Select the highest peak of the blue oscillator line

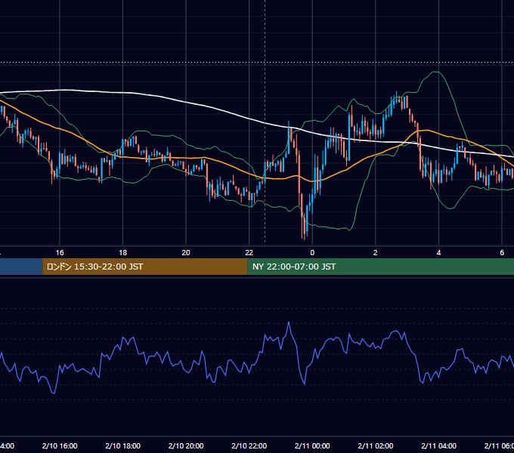click(x=289, y=322)
